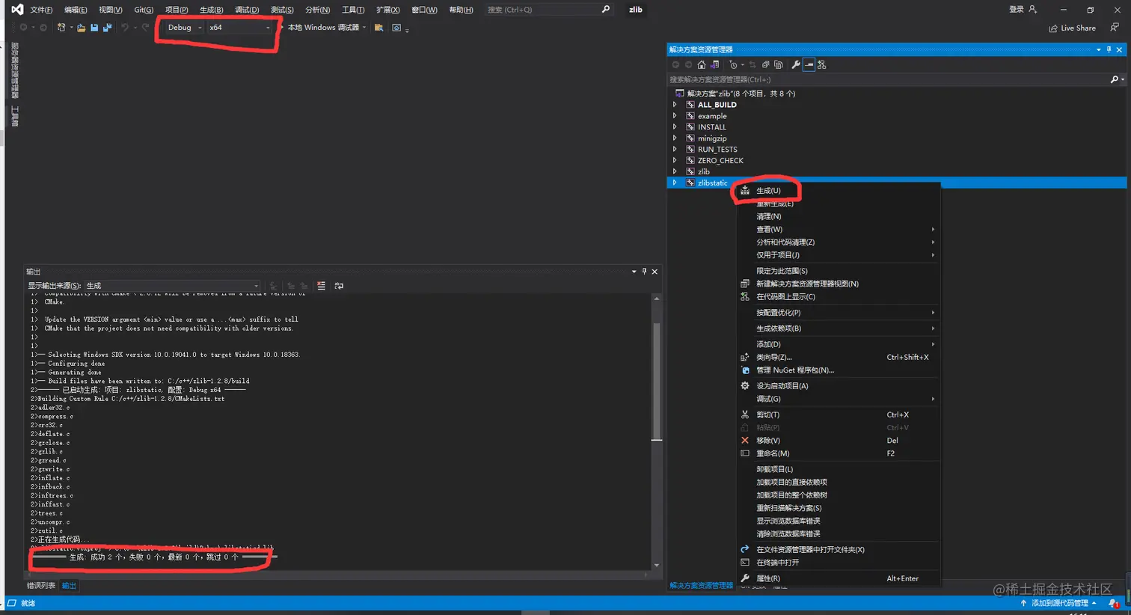Open the Git(G) menu
Screen dimensions: 1131x615
144,10
